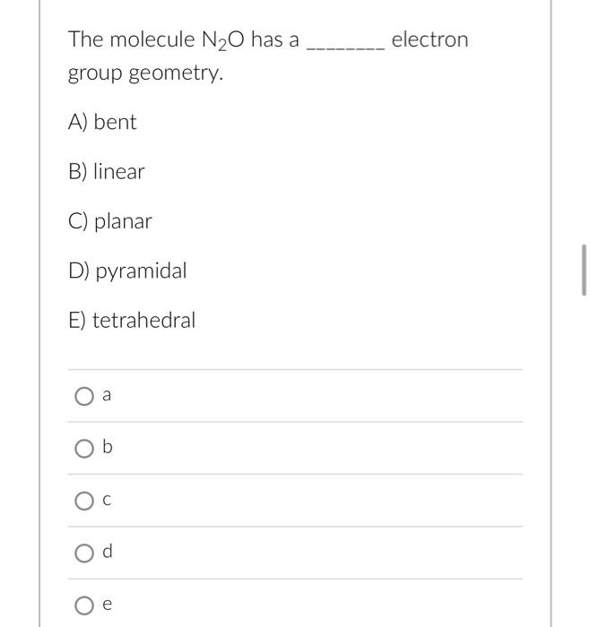Click the blank underline in the question
The width and height of the screenshot is (591, 627).
(345, 48)
